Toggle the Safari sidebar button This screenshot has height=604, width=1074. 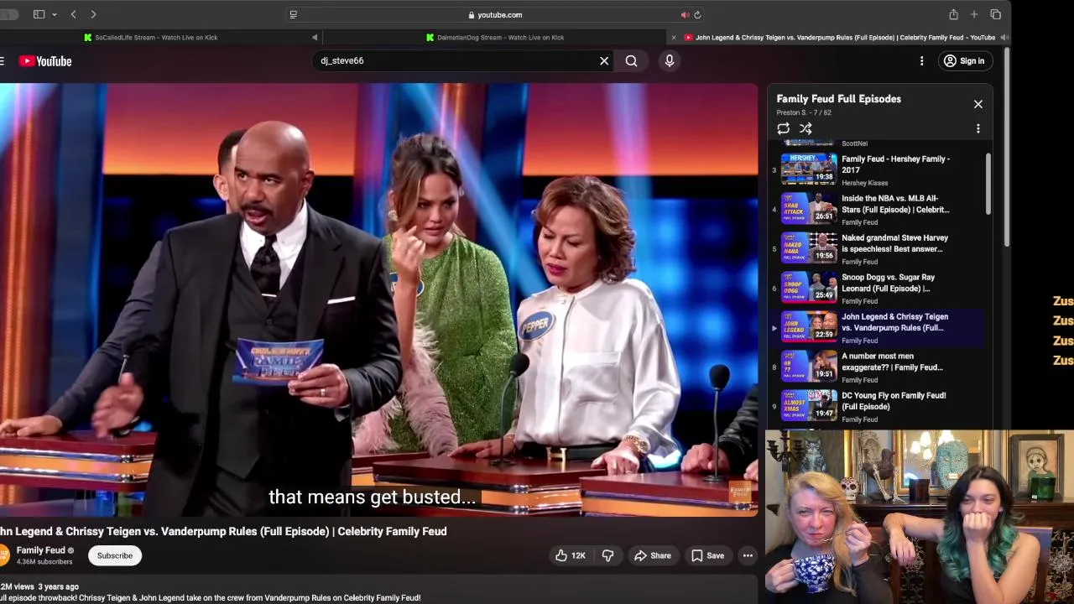(39, 14)
